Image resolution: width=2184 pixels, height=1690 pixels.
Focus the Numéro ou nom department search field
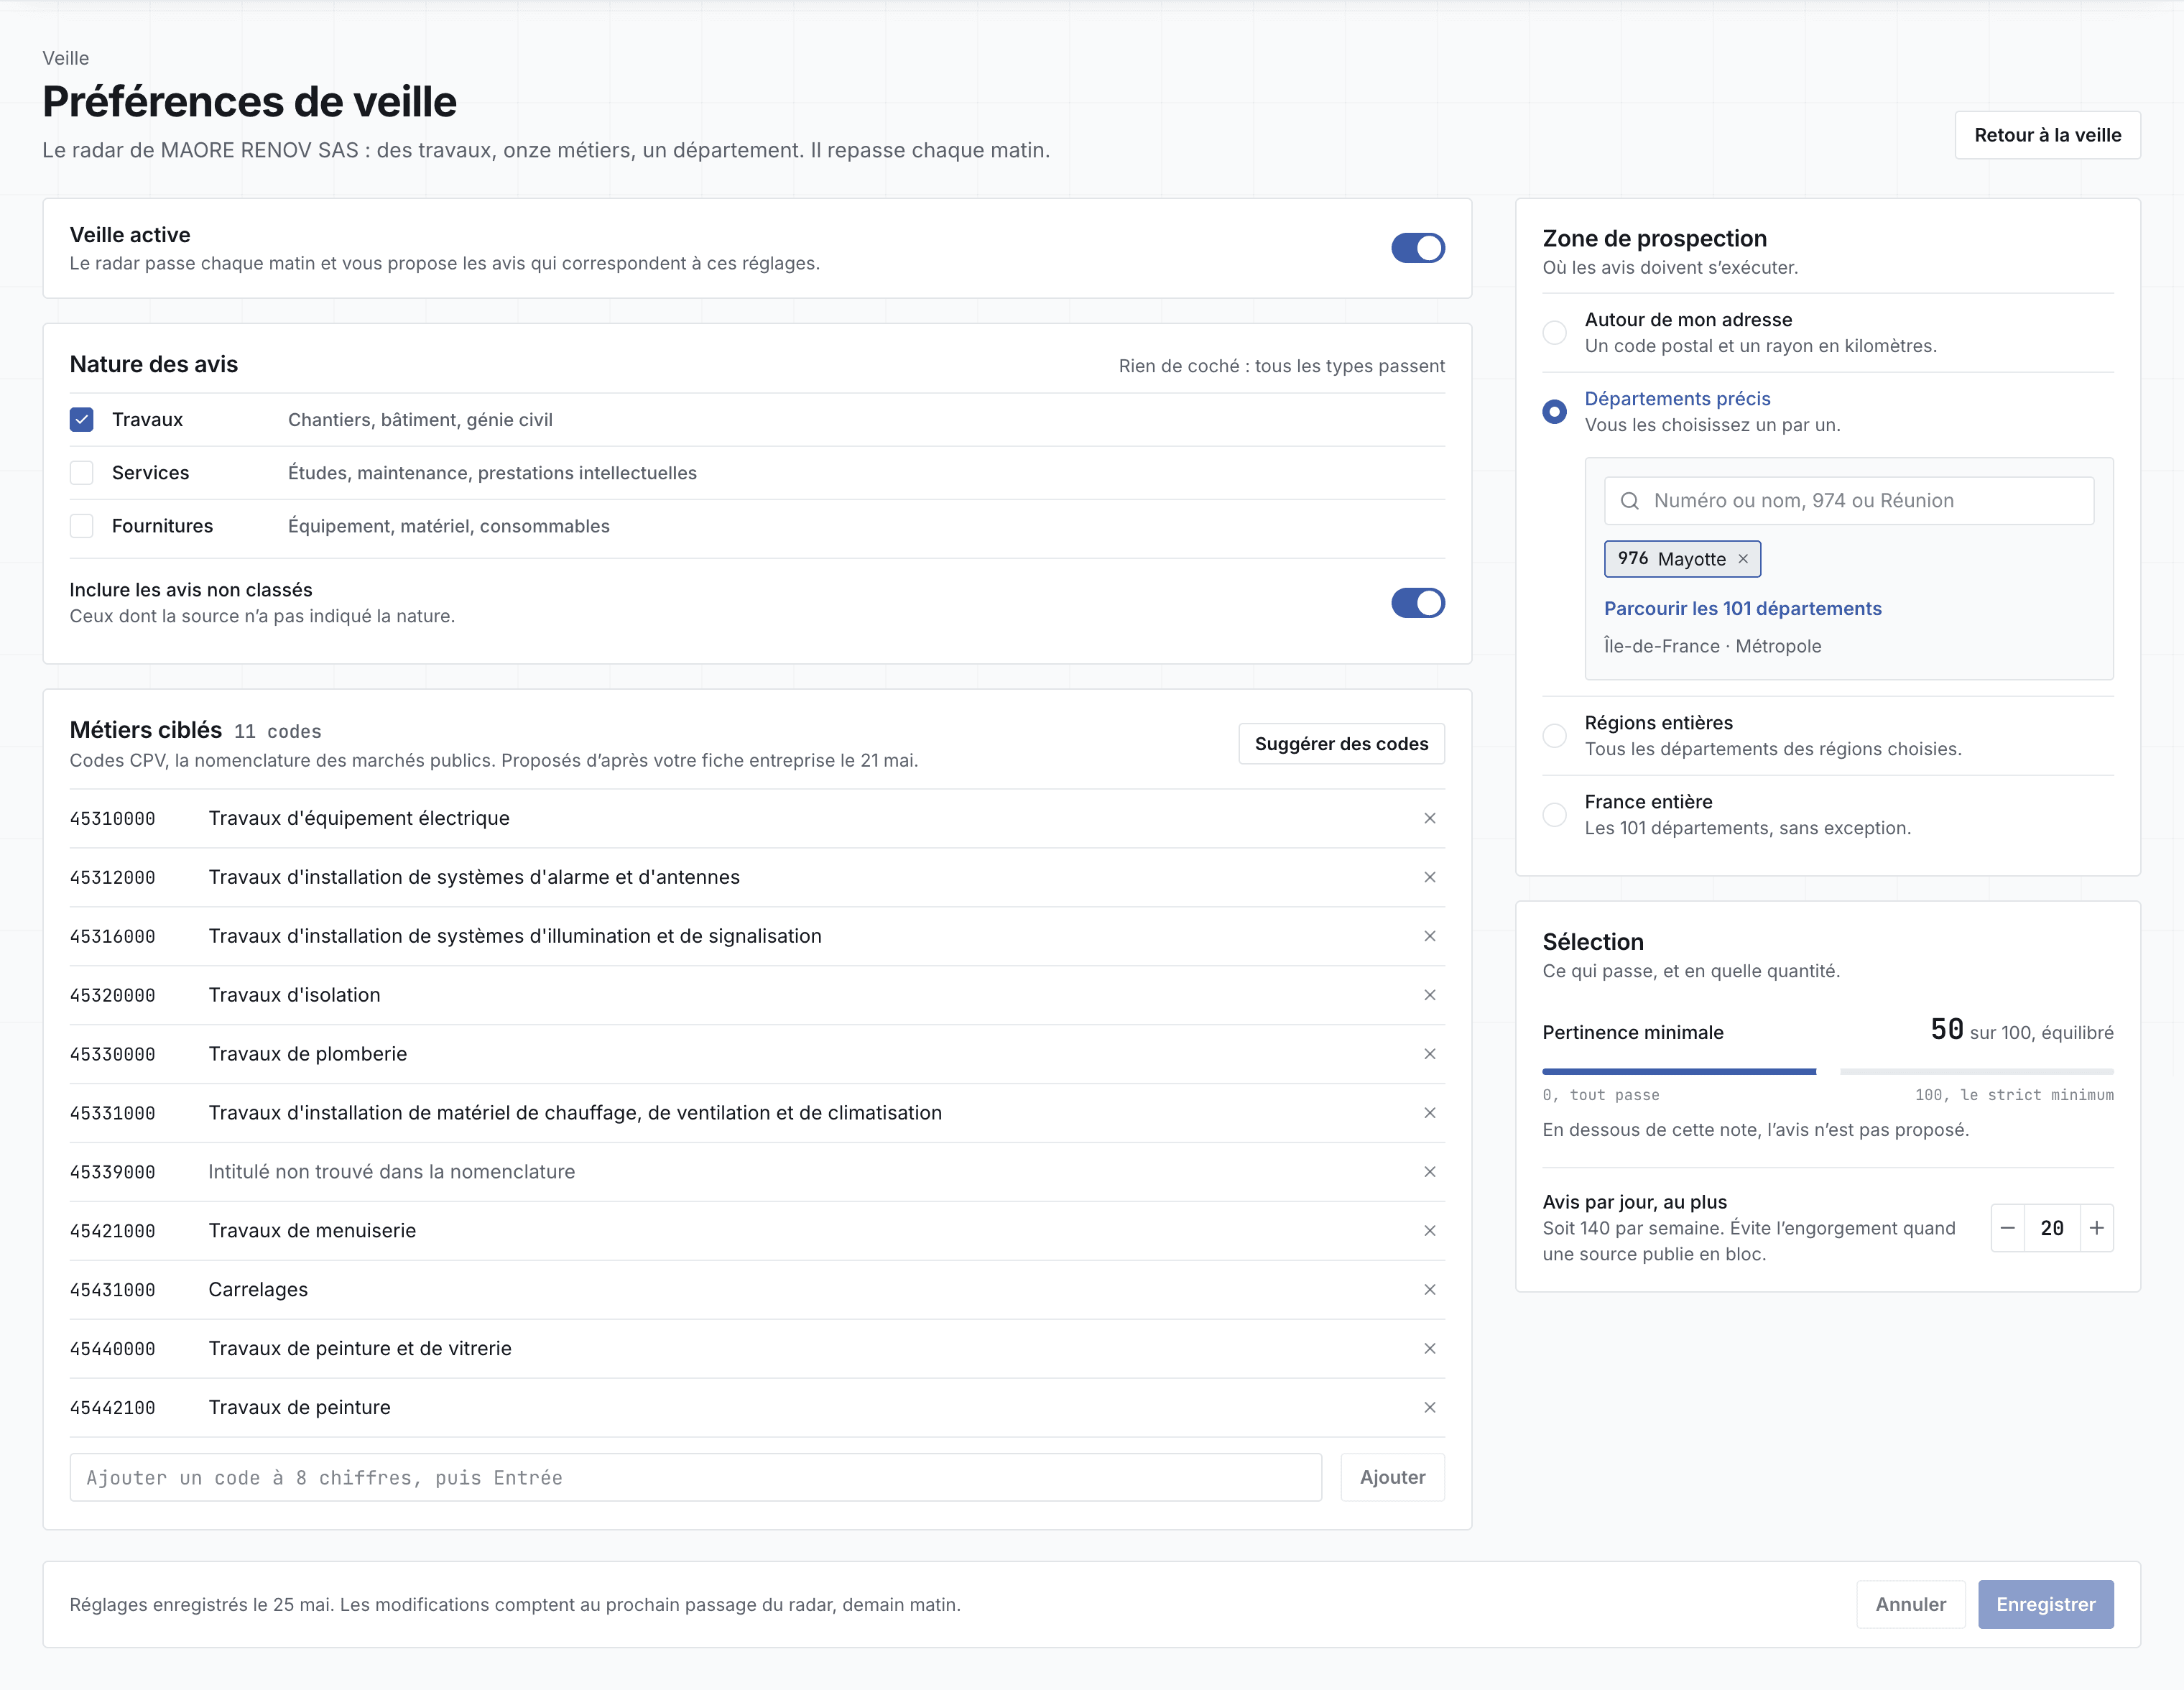[x=1849, y=501]
